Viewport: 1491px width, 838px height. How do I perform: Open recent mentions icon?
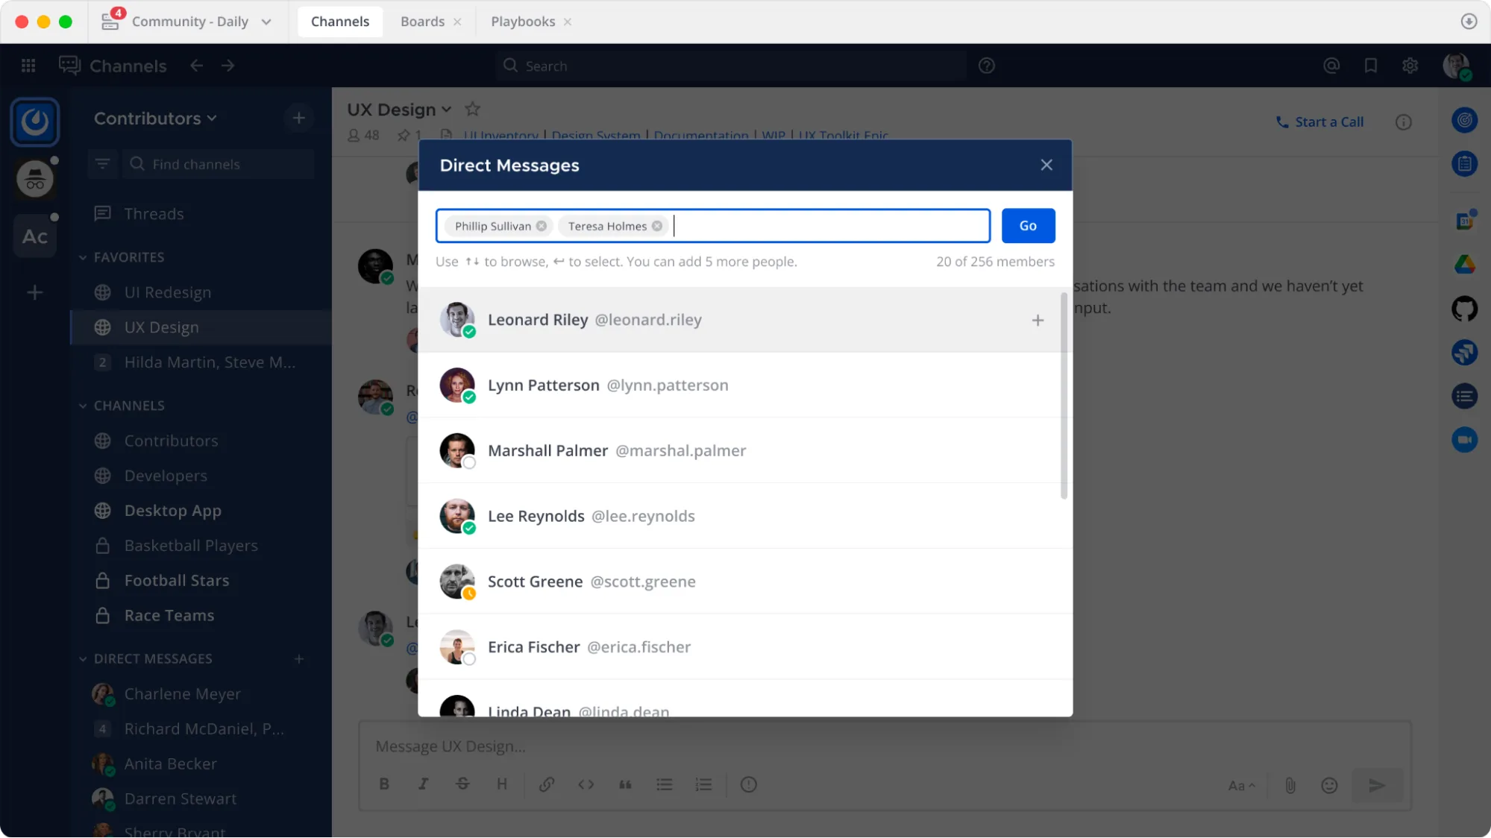pos(1331,66)
